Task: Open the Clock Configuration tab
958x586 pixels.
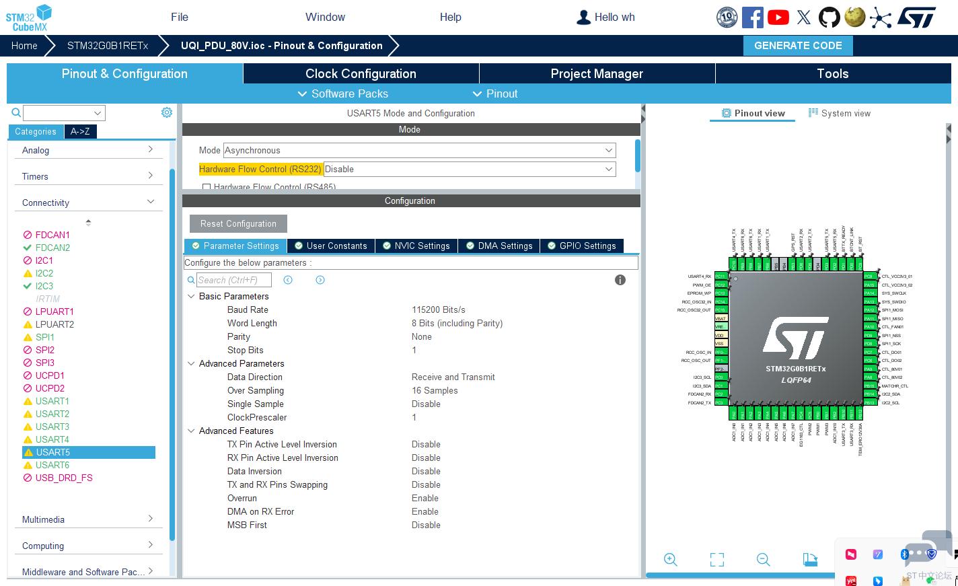Action: point(361,73)
